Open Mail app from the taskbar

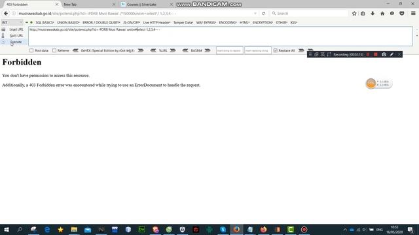[88, 229]
